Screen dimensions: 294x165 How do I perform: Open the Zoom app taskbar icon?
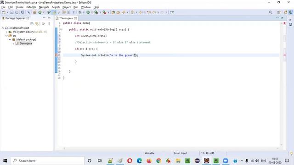coord(226,161)
